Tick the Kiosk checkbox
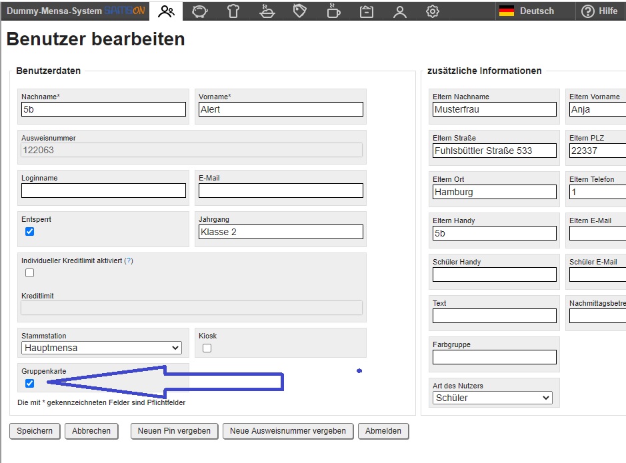The width and height of the screenshot is (626, 463). [x=207, y=348]
